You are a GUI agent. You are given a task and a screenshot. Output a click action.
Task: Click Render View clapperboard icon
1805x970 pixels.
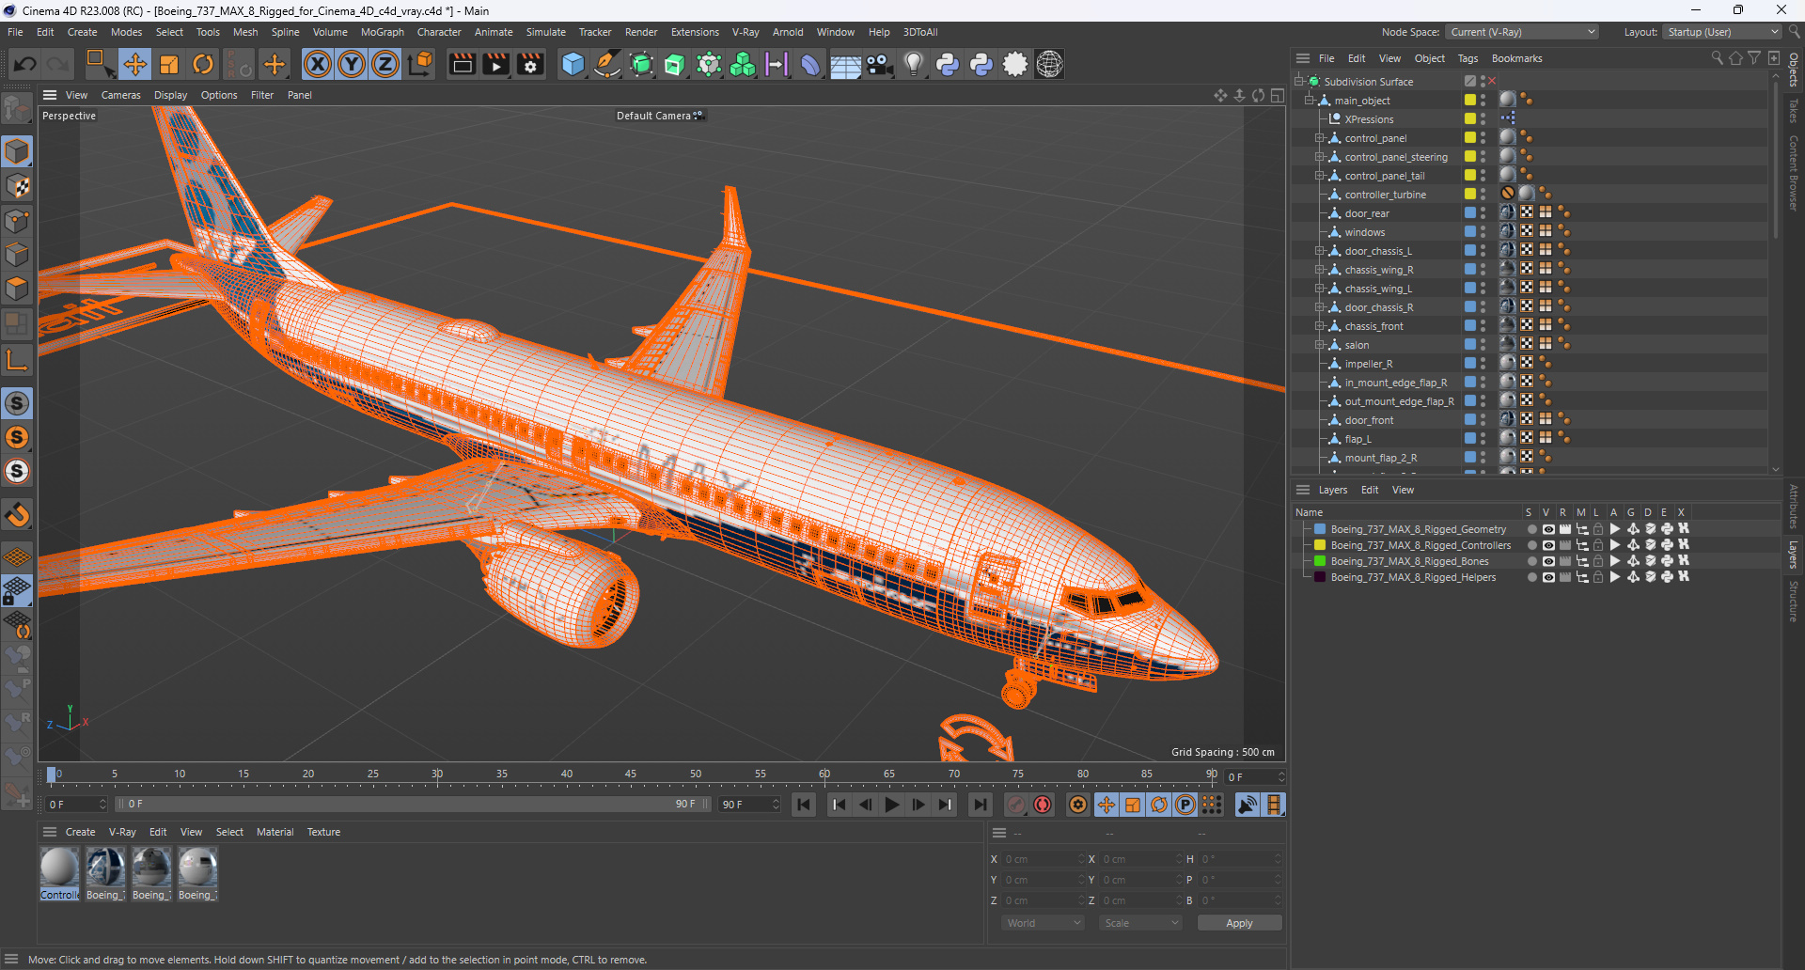pos(462,64)
